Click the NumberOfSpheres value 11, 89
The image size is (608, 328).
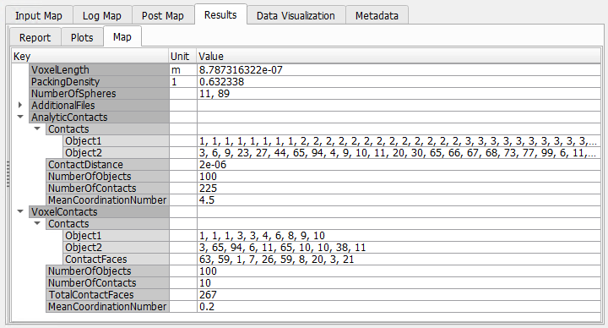214,94
